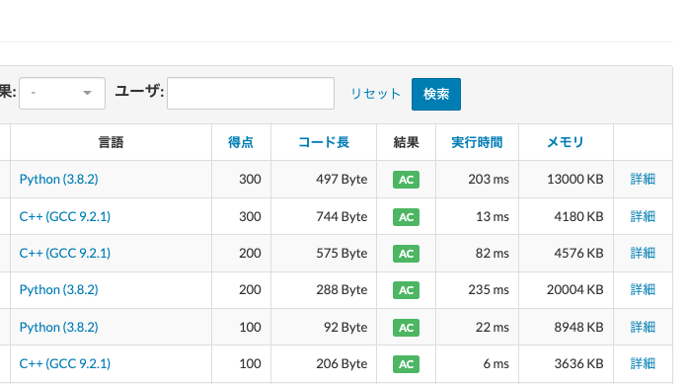Click AC badge in the 22 ms row
687x384 pixels.
(406, 328)
